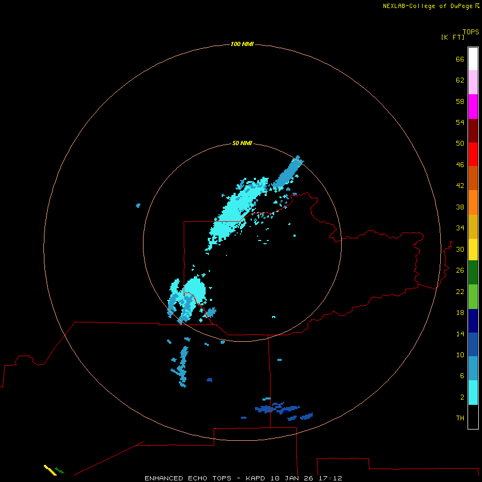Click the 14 value on the scale

tap(460, 334)
